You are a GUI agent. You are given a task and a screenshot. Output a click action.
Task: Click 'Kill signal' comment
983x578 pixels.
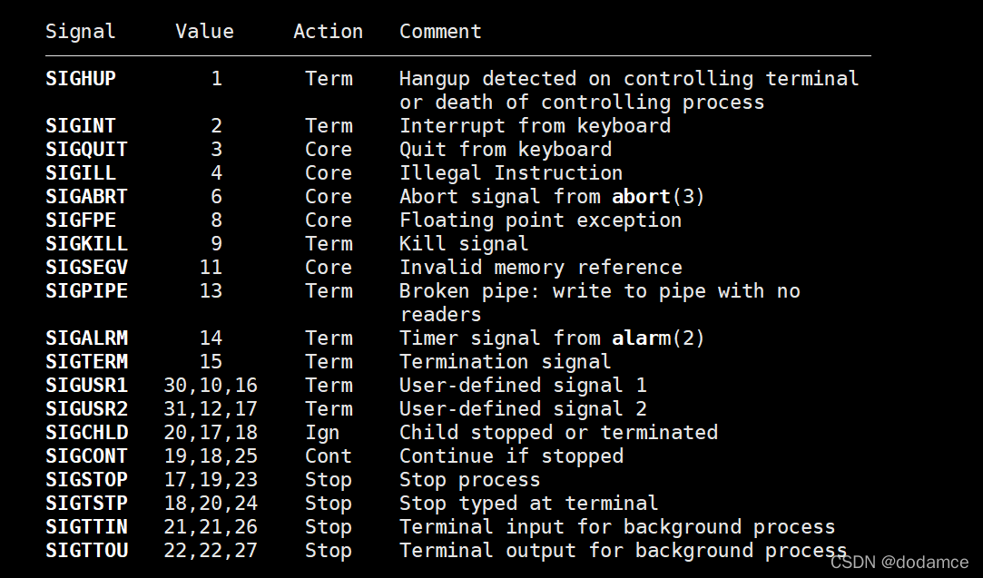click(464, 244)
